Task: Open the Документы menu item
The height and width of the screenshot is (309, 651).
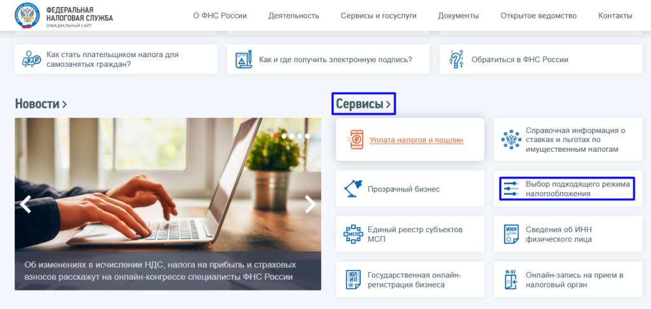Action: tap(458, 16)
